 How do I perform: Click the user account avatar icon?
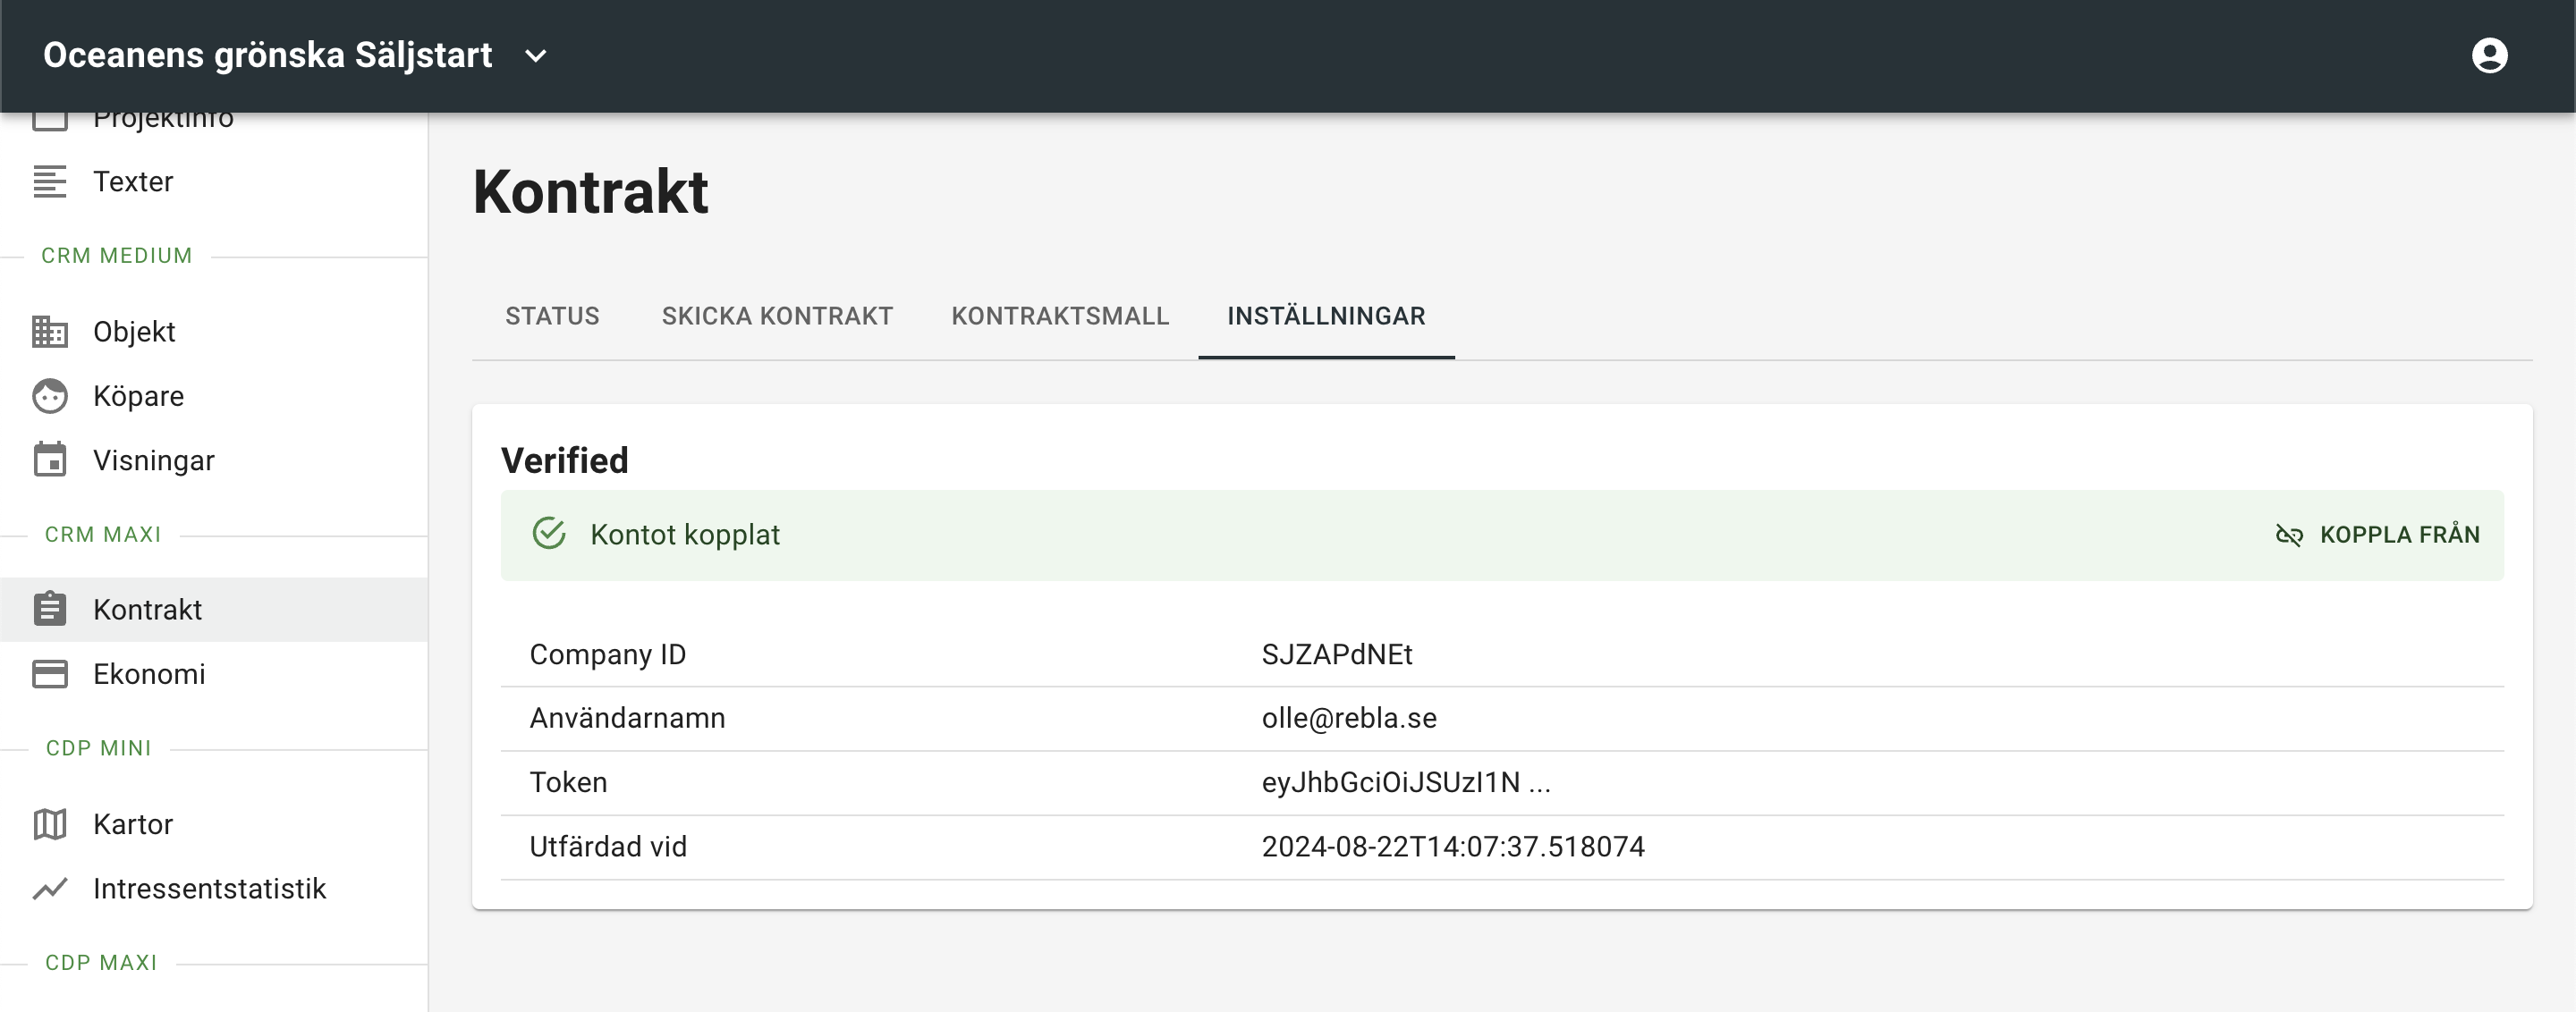coord(2488,55)
